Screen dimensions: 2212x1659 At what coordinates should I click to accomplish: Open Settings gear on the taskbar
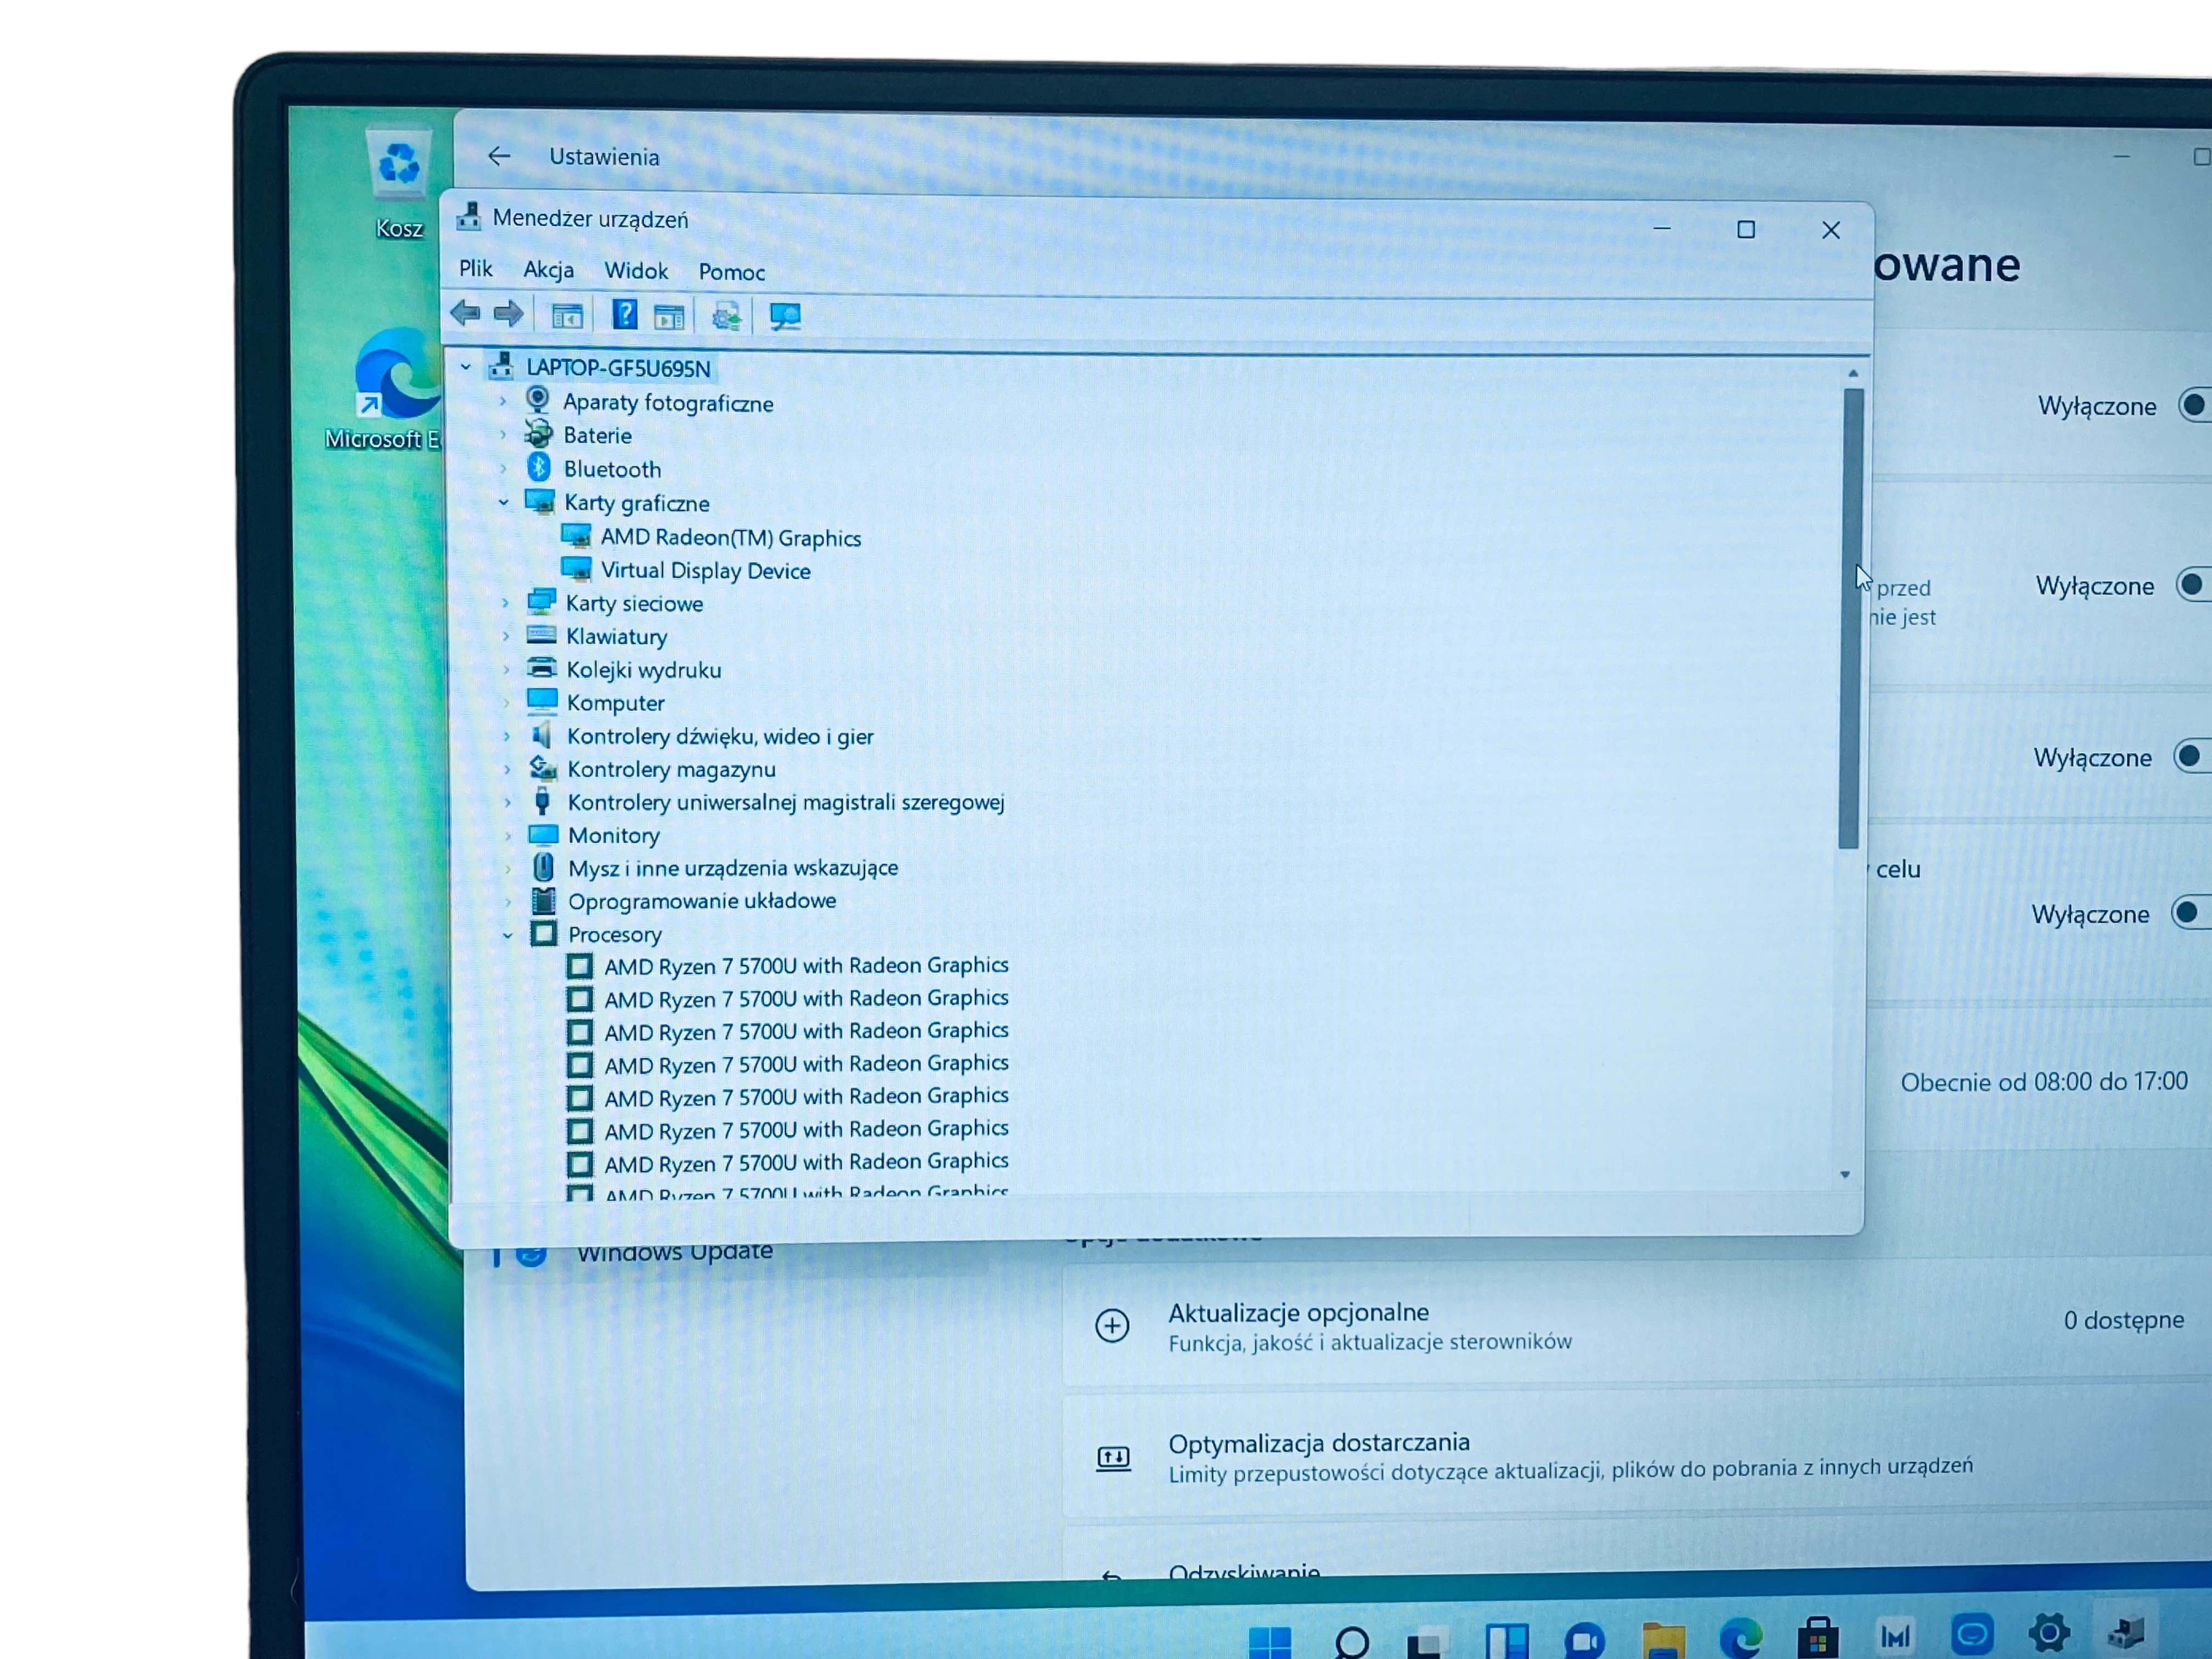[x=2049, y=1632]
